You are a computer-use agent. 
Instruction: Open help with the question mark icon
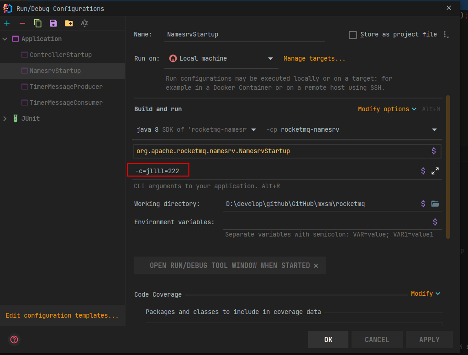click(x=14, y=340)
